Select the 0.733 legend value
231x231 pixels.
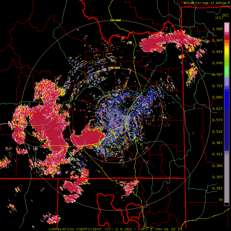tap(217, 86)
